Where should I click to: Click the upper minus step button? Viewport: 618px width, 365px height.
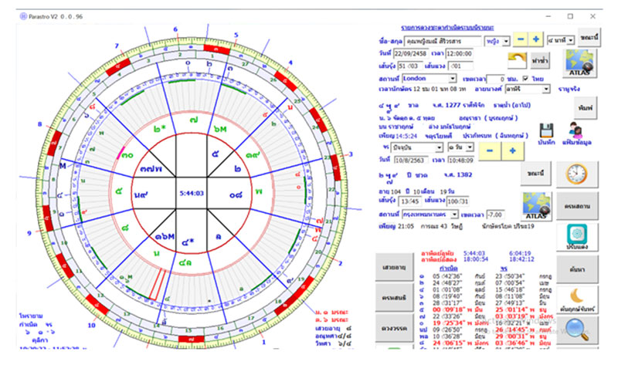tap(520, 39)
